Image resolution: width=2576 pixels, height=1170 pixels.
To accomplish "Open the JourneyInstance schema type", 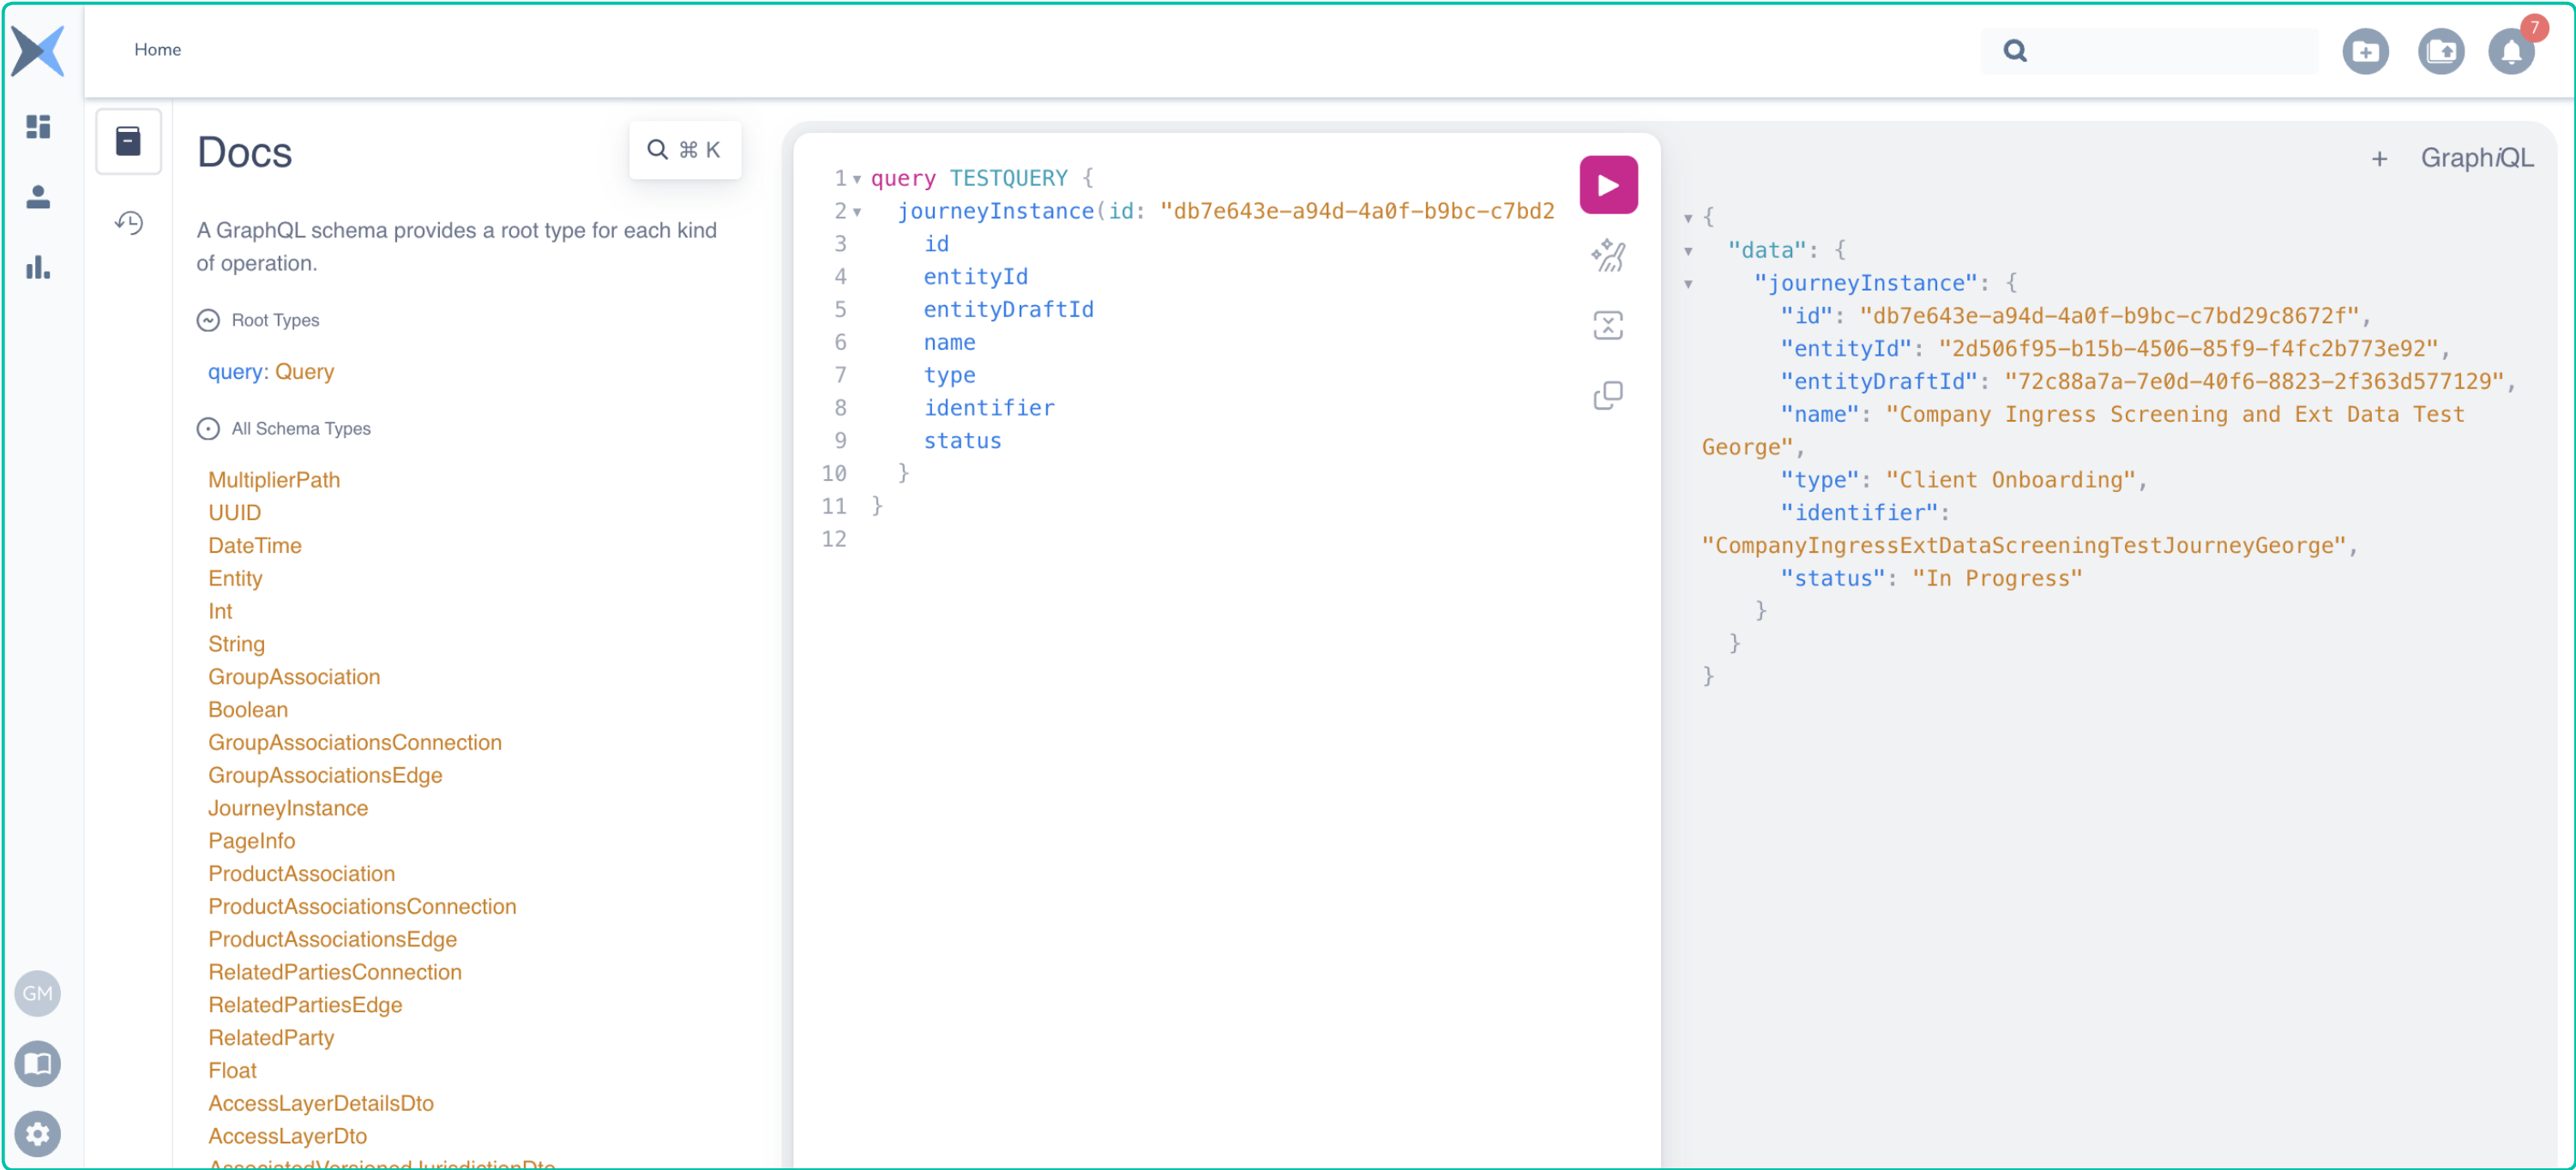I will (287, 807).
